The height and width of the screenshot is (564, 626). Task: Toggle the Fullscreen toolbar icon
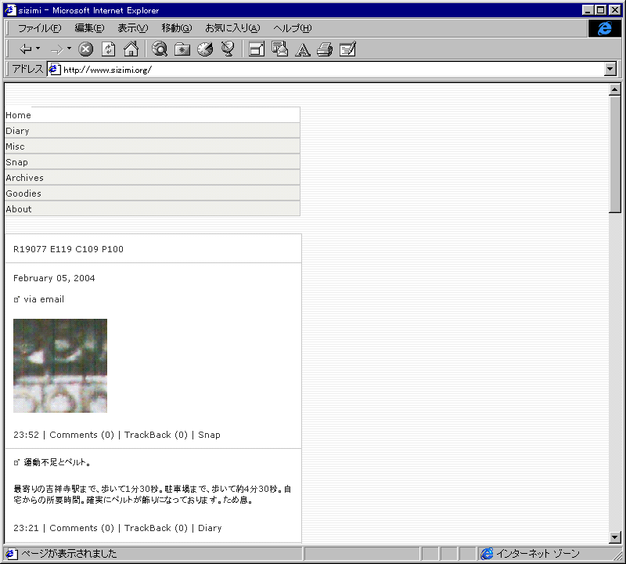(x=257, y=49)
